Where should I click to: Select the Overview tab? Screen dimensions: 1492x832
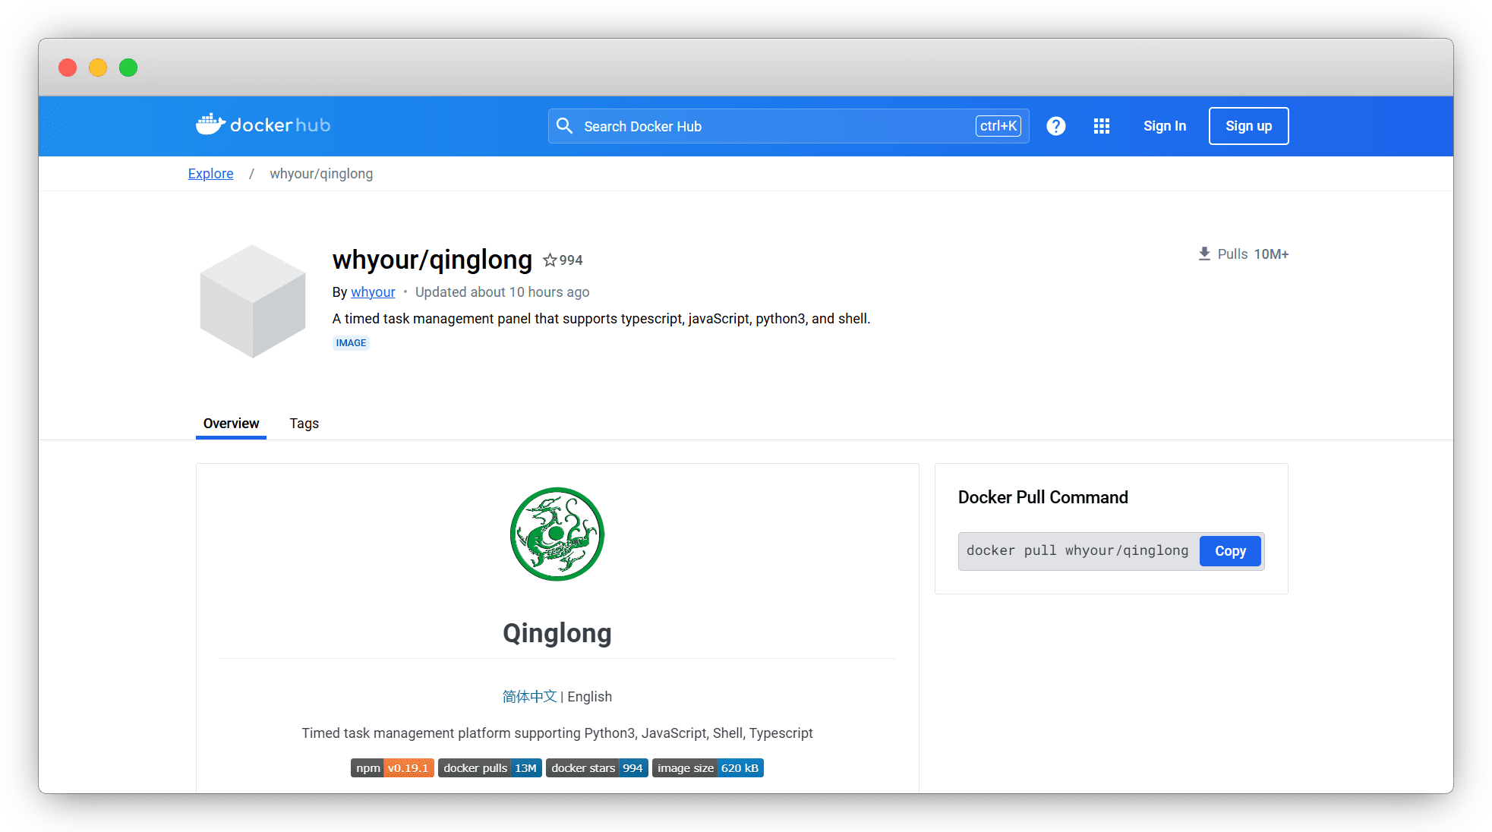[231, 424]
